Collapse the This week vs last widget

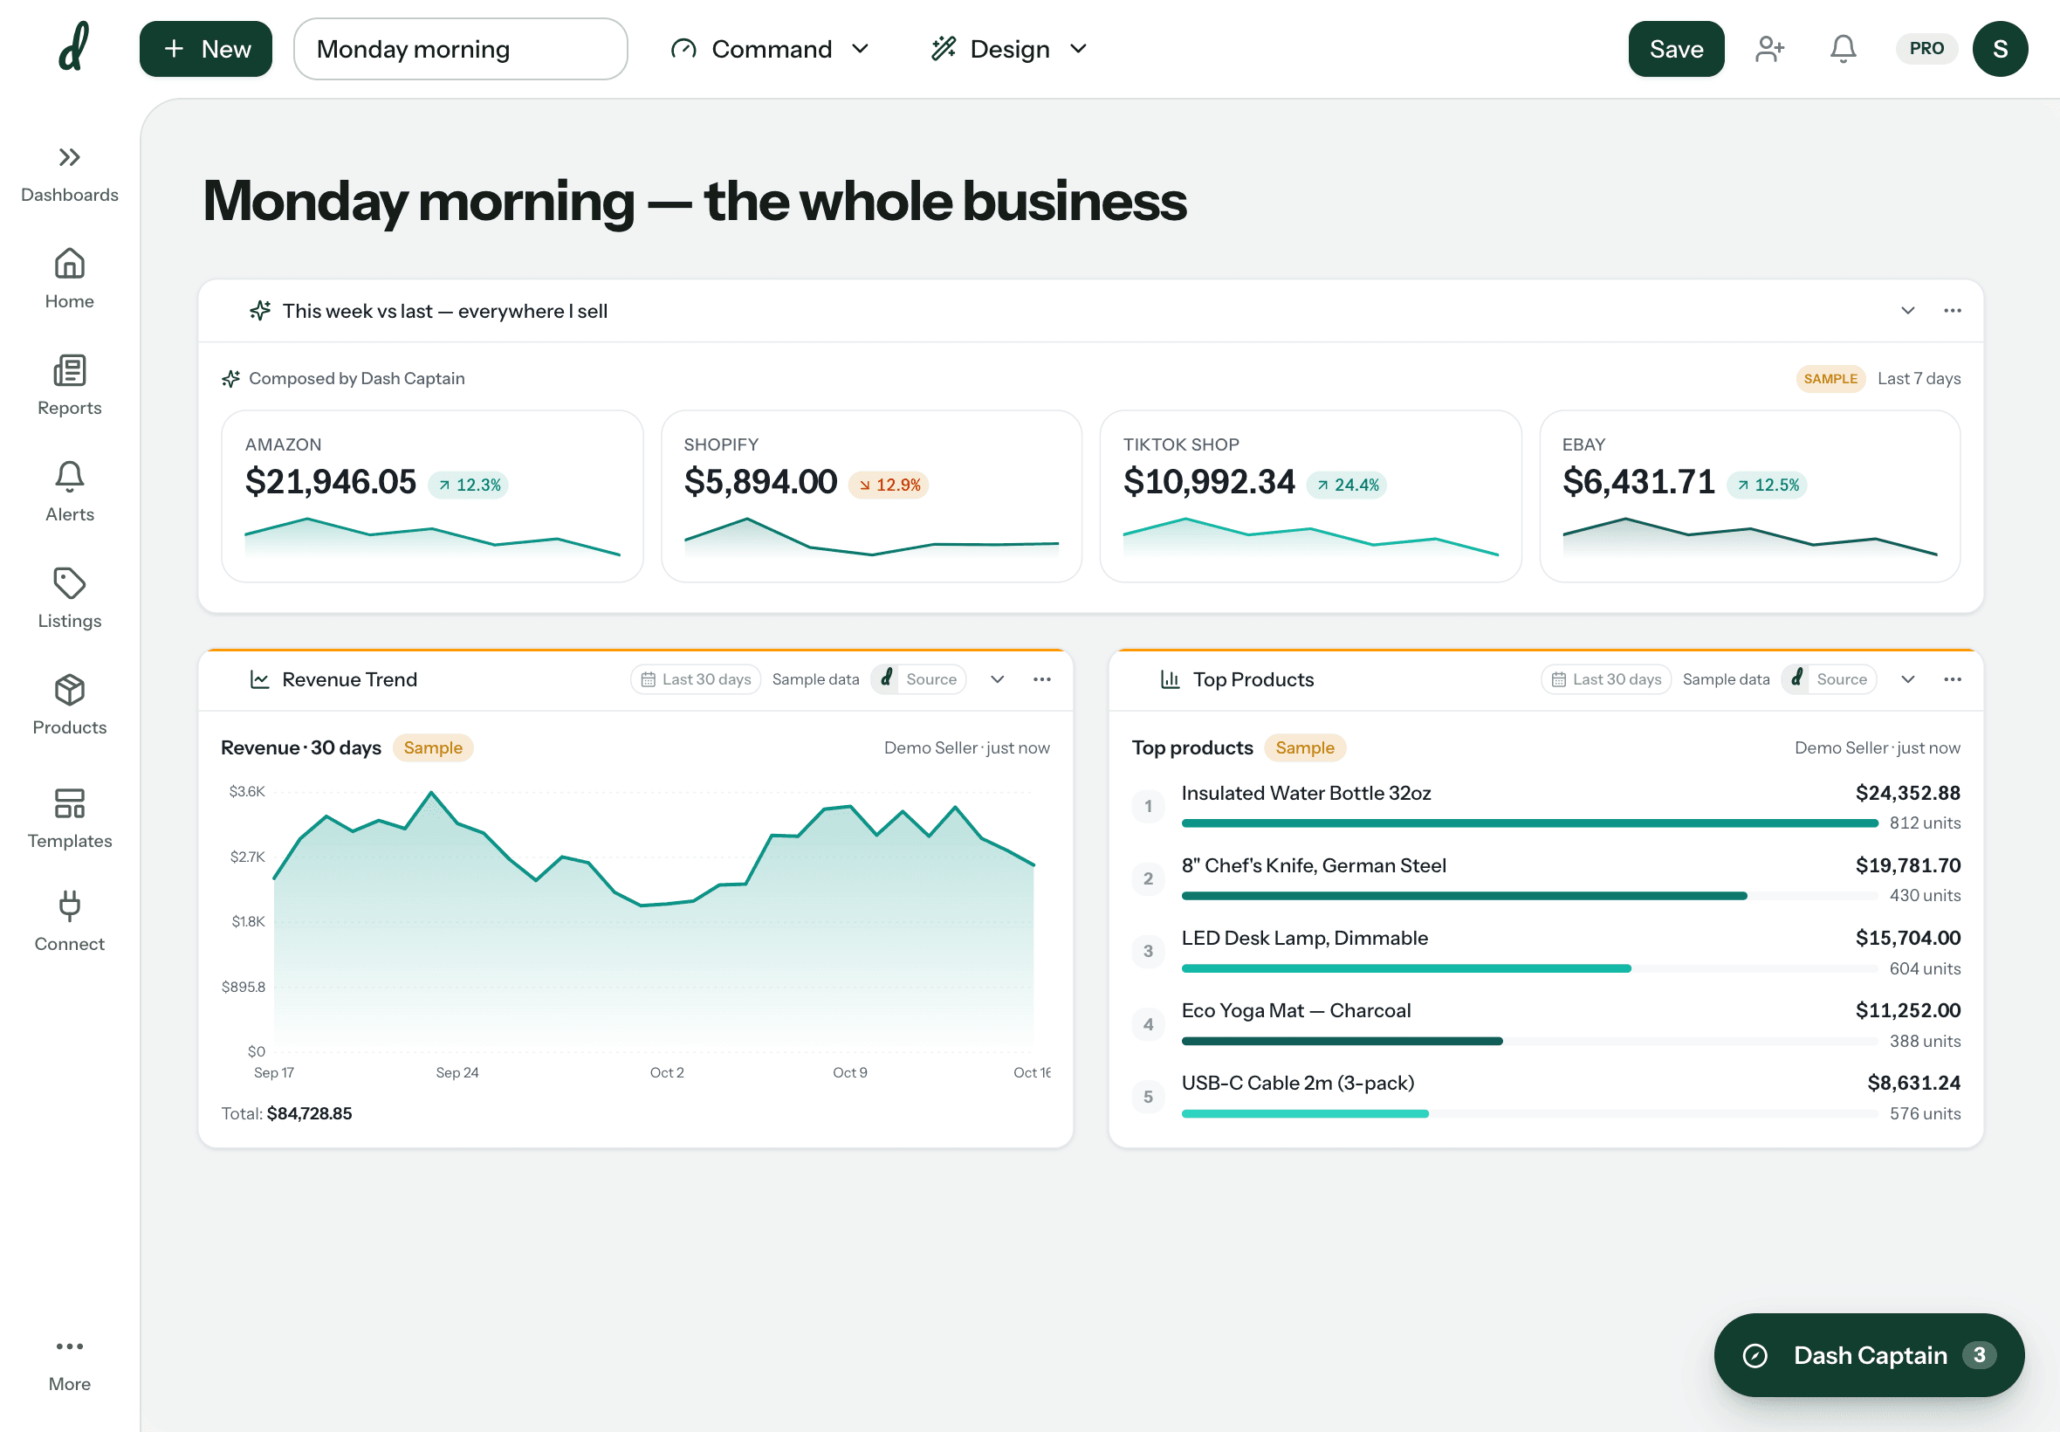1907,311
